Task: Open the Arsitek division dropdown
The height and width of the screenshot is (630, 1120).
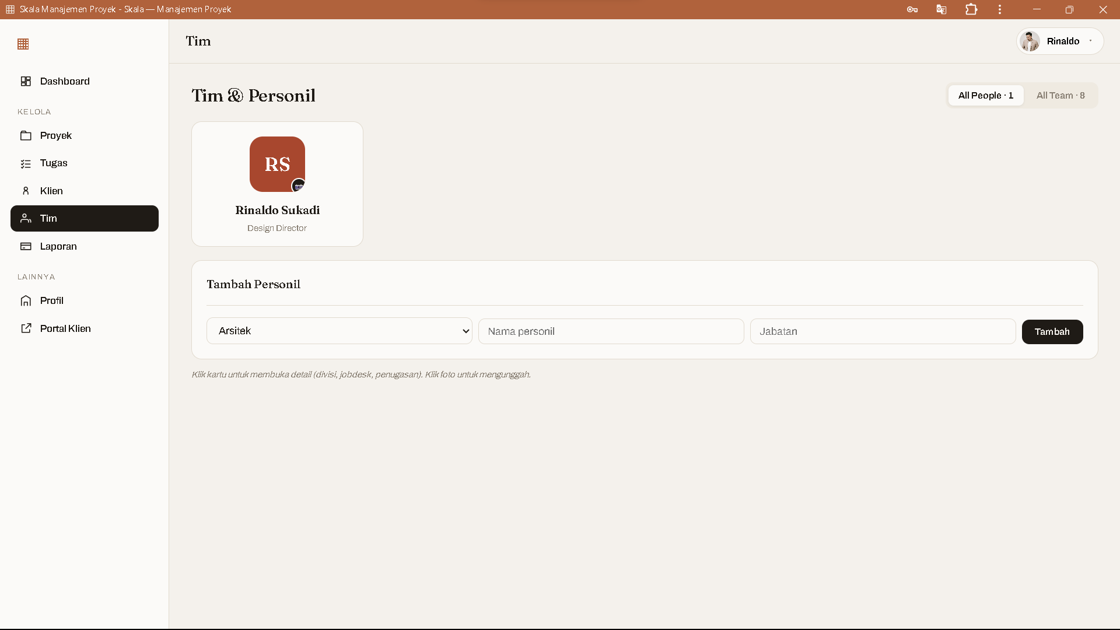Action: point(339,331)
